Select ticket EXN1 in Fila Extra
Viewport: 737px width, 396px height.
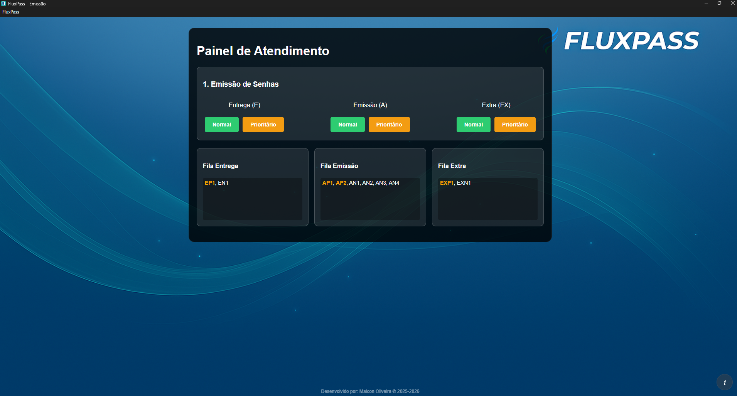click(464, 183)
